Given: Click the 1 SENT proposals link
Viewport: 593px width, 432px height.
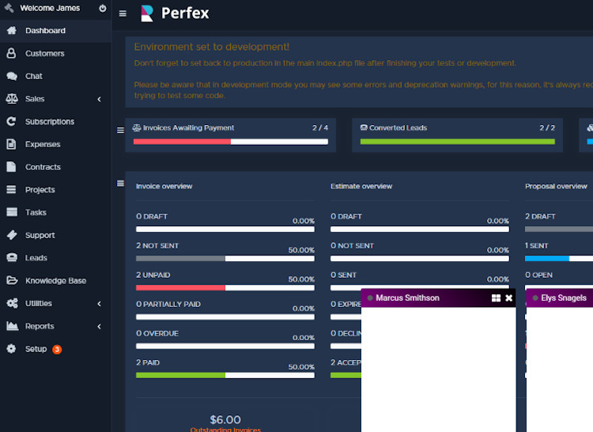Looking at the screenshot, I should (536, 246).
